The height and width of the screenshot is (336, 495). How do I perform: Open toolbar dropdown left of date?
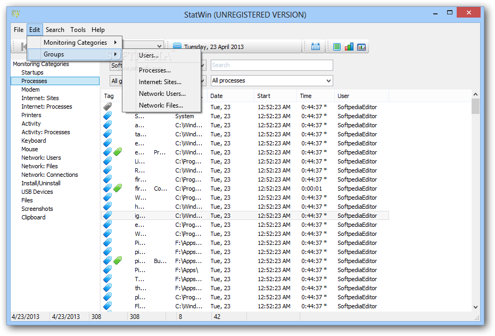point(160,46)
